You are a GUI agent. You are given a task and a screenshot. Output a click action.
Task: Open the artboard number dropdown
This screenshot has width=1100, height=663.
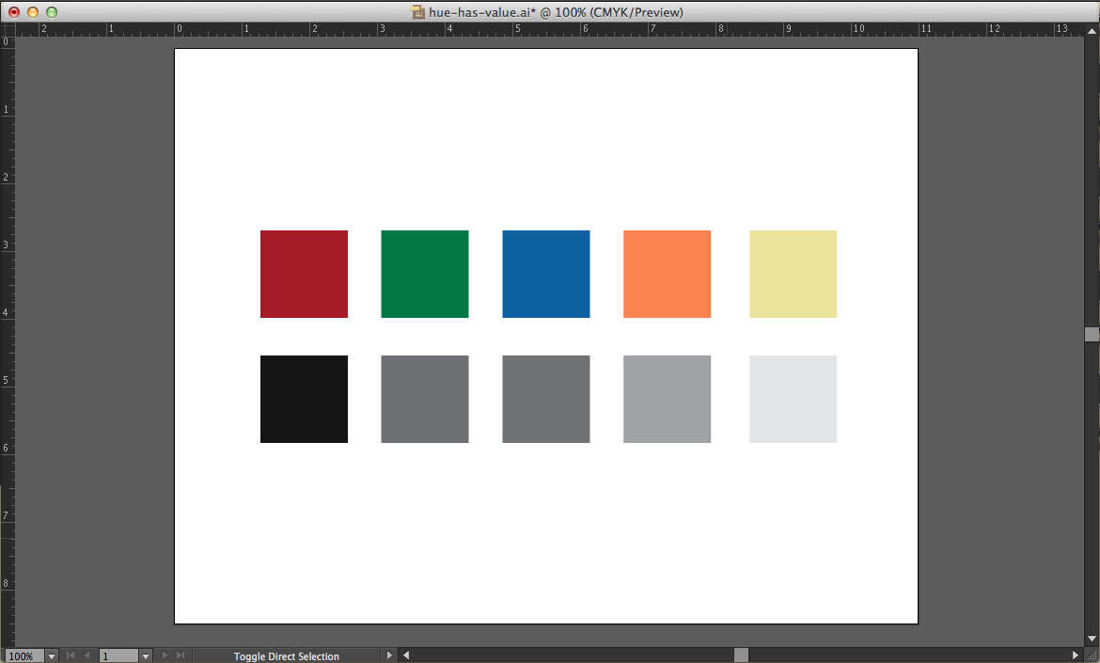(x=146, y=655)
